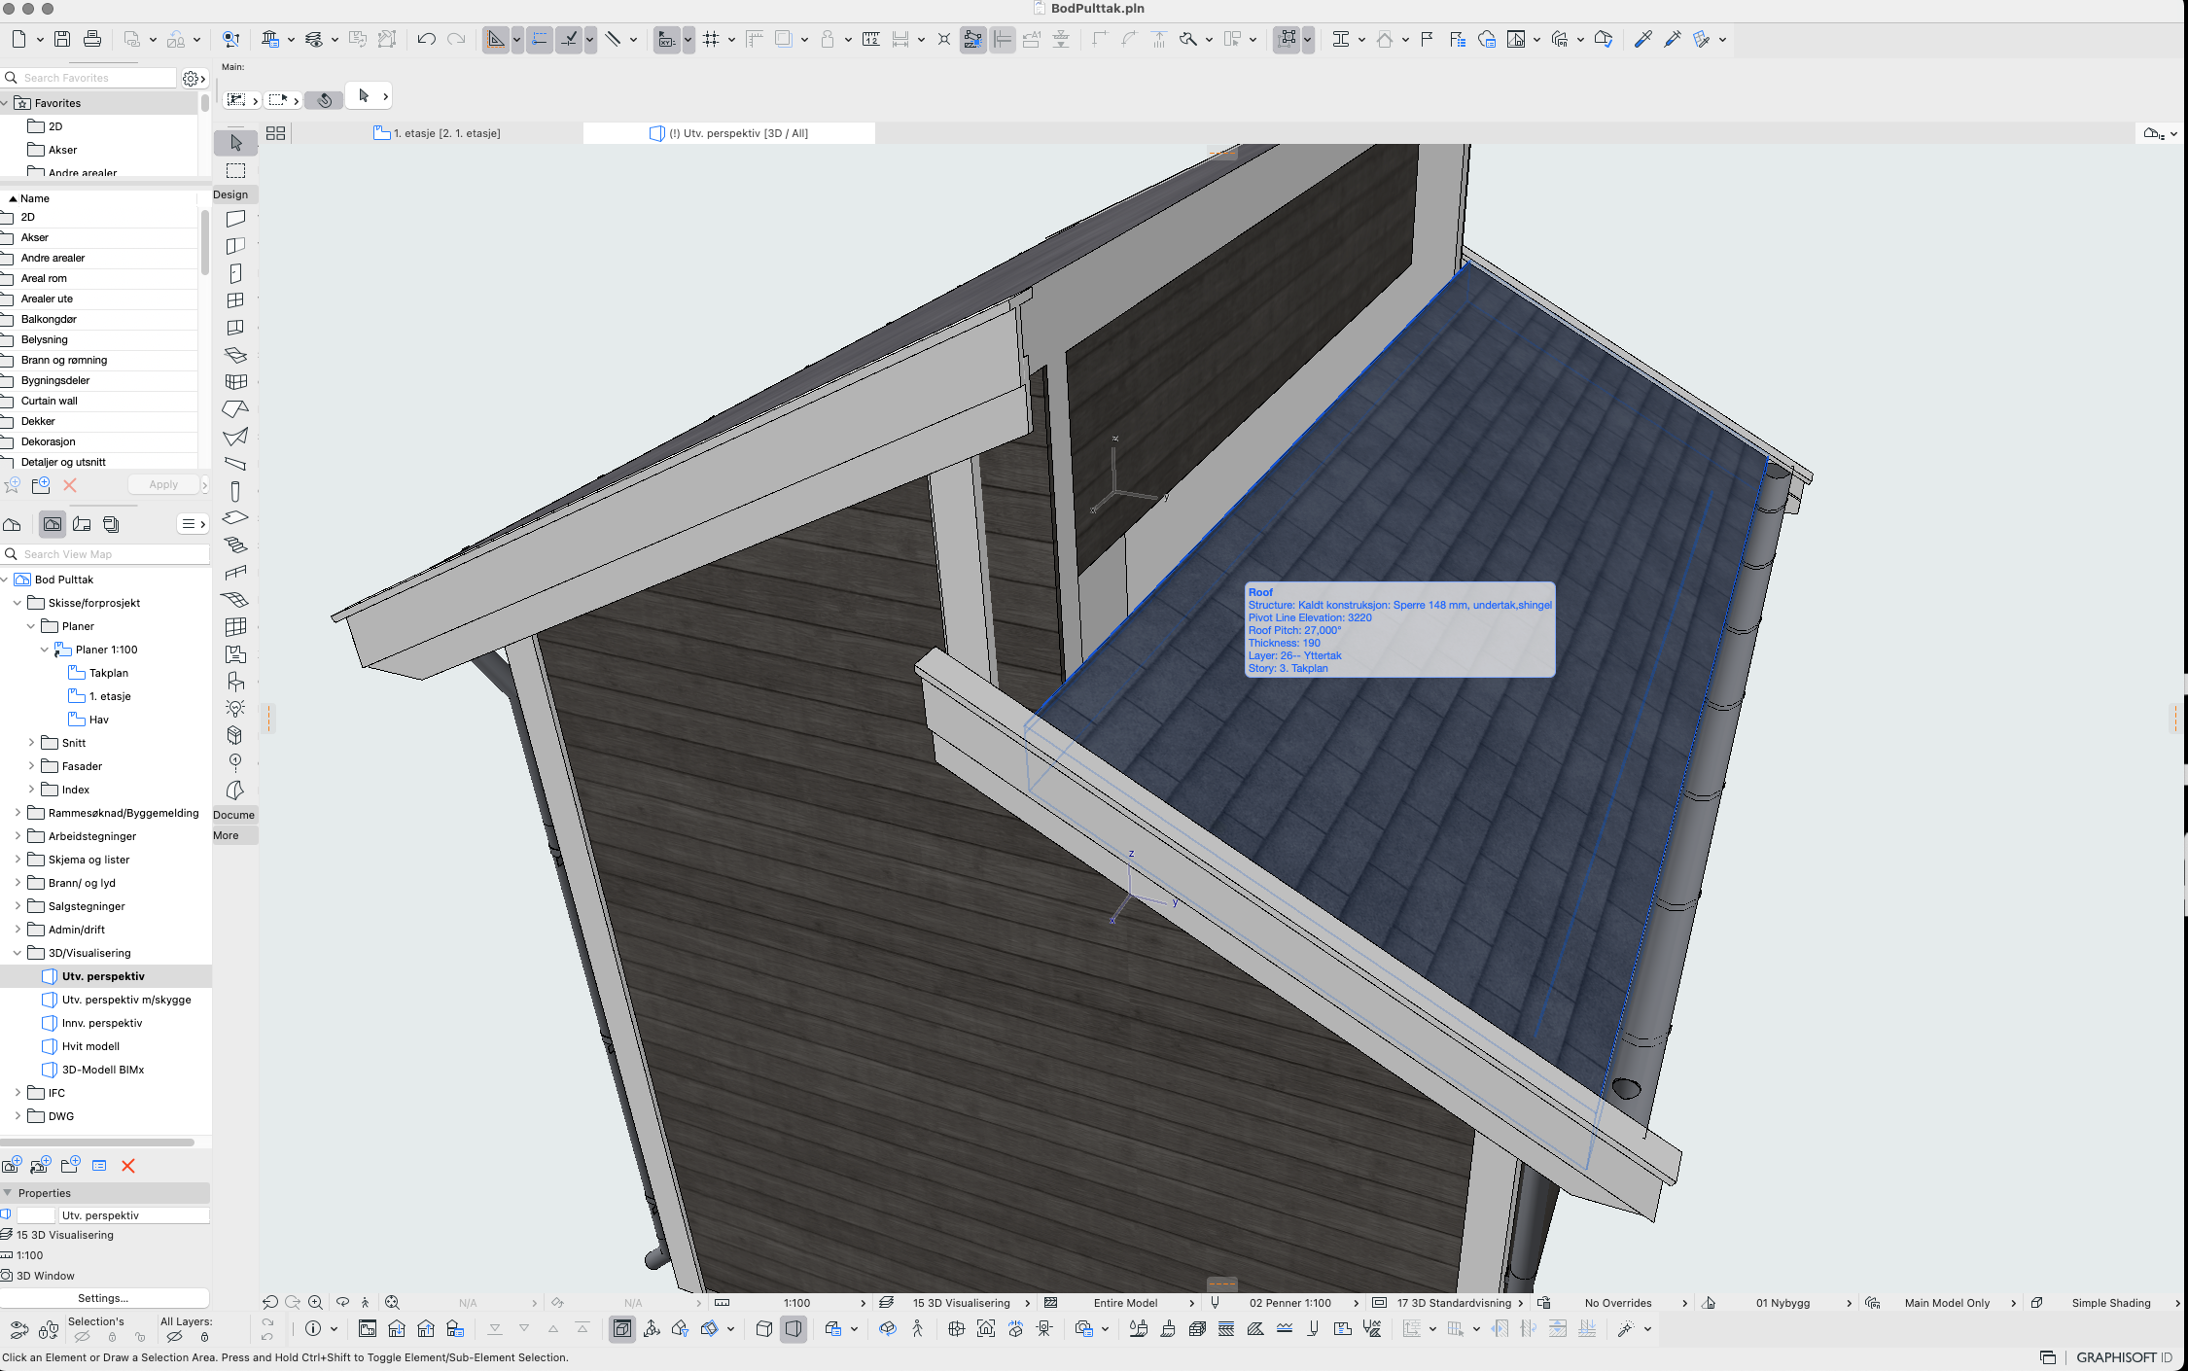Click the Save file icon
The image size is (2188, 1371).
pyautogui.click(x=62, y=39)
